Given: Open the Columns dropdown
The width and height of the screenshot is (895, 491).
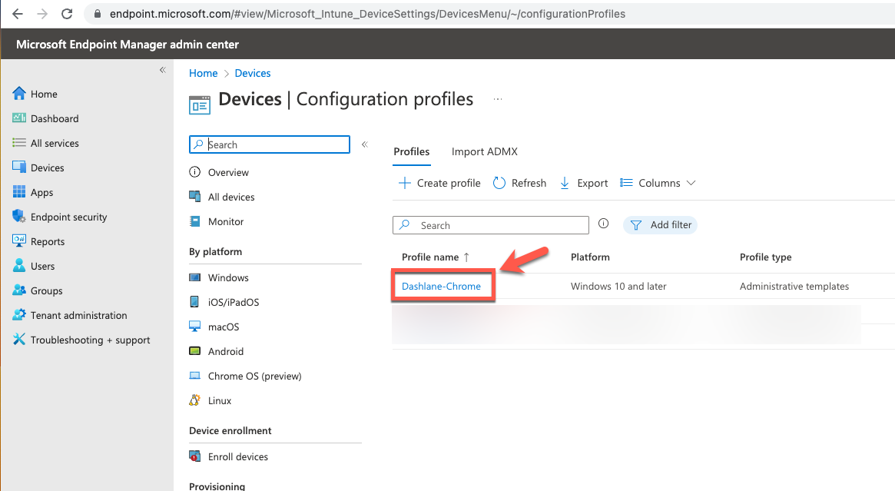Looking at the screenshot, I should click(x=658, y=183).
